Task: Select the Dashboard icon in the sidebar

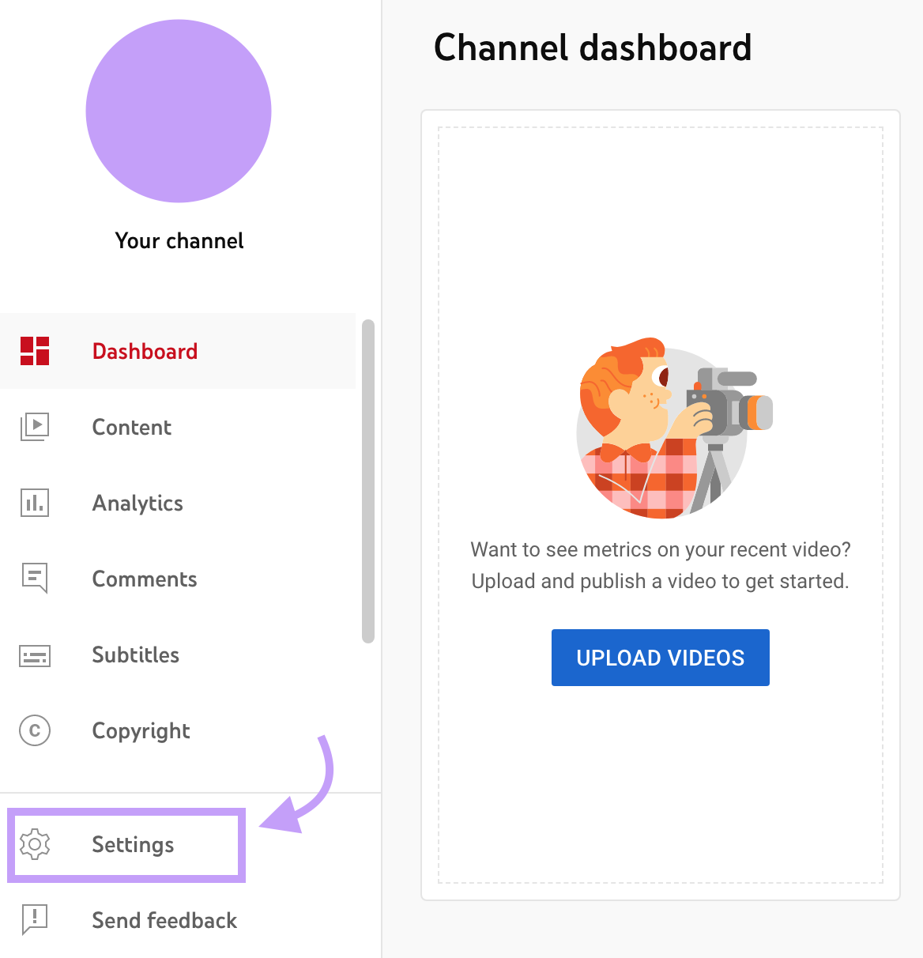Action: point(34,351)
